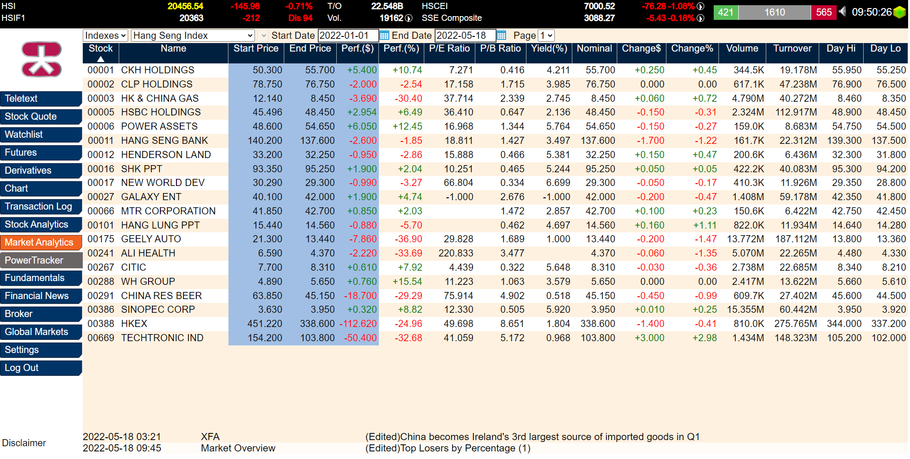The image size is (910, 459).
Task: Click the Start Date input field
Action: point(348,35)
